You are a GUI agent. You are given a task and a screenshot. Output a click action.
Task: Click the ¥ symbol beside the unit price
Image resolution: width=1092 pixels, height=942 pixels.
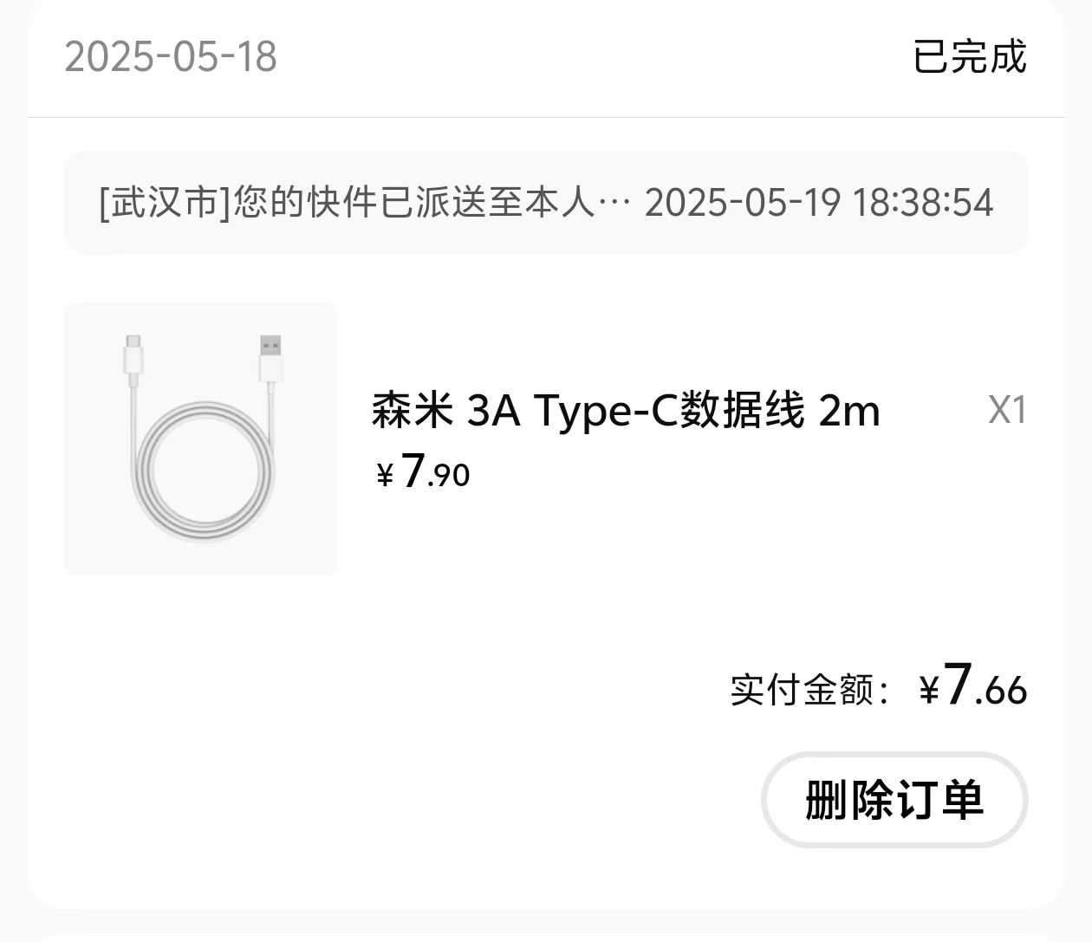[384, 476]
